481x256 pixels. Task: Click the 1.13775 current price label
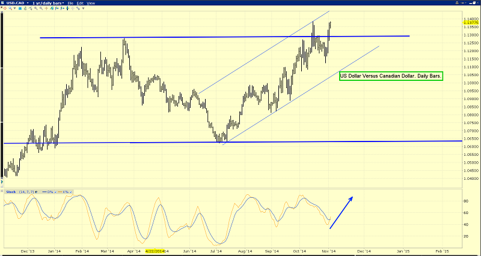(x=471, y=23)
